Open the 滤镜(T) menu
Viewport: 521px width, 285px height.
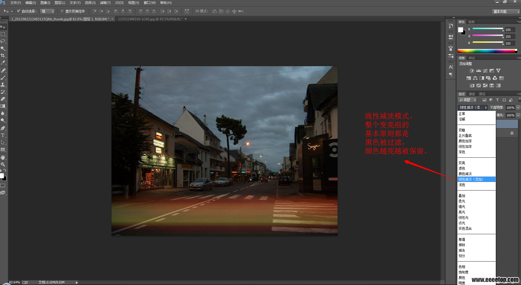(x=105, y=3)
